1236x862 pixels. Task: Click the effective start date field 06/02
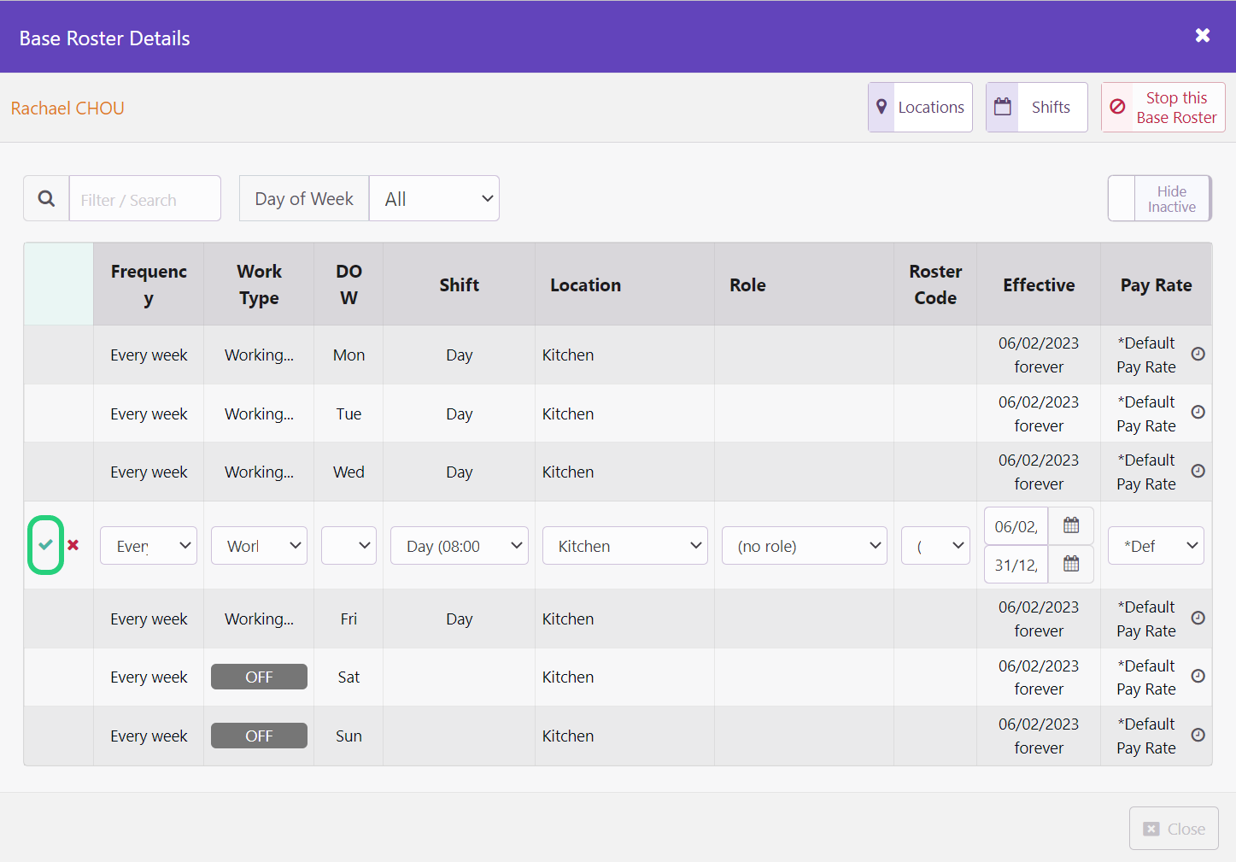pos(1016,525)
